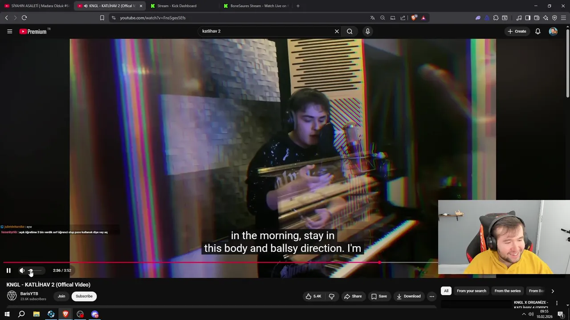Viewport: 570px width, 320px height.
Task: Share the KATLİHAV 2 video
Action: (353, 296)
